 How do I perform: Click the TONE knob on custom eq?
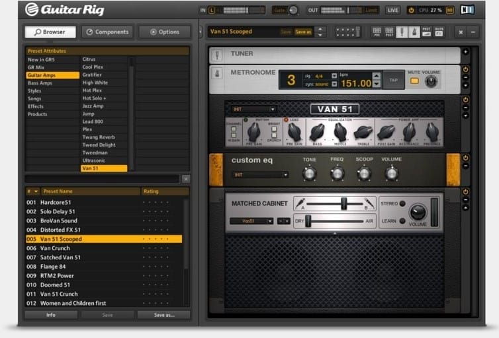[309, 174]
